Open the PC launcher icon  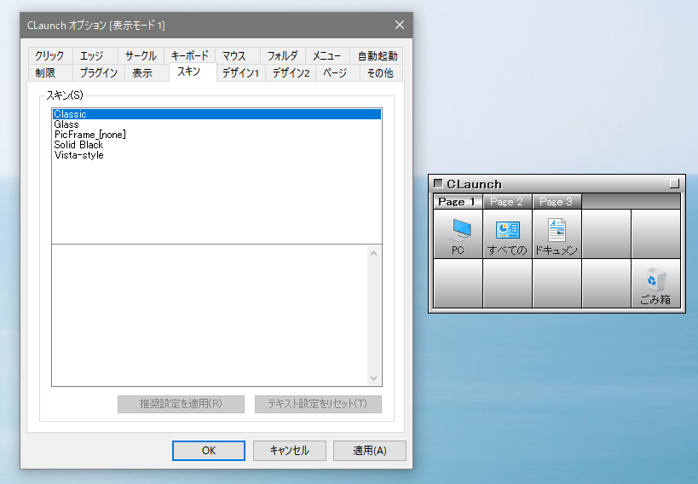459,234
